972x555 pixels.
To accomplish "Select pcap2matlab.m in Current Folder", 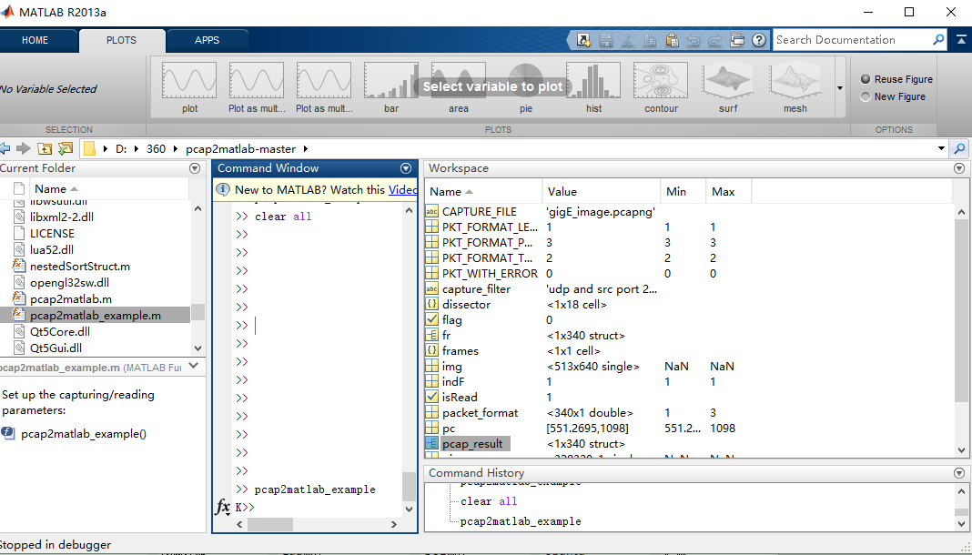I will [71, 299].
